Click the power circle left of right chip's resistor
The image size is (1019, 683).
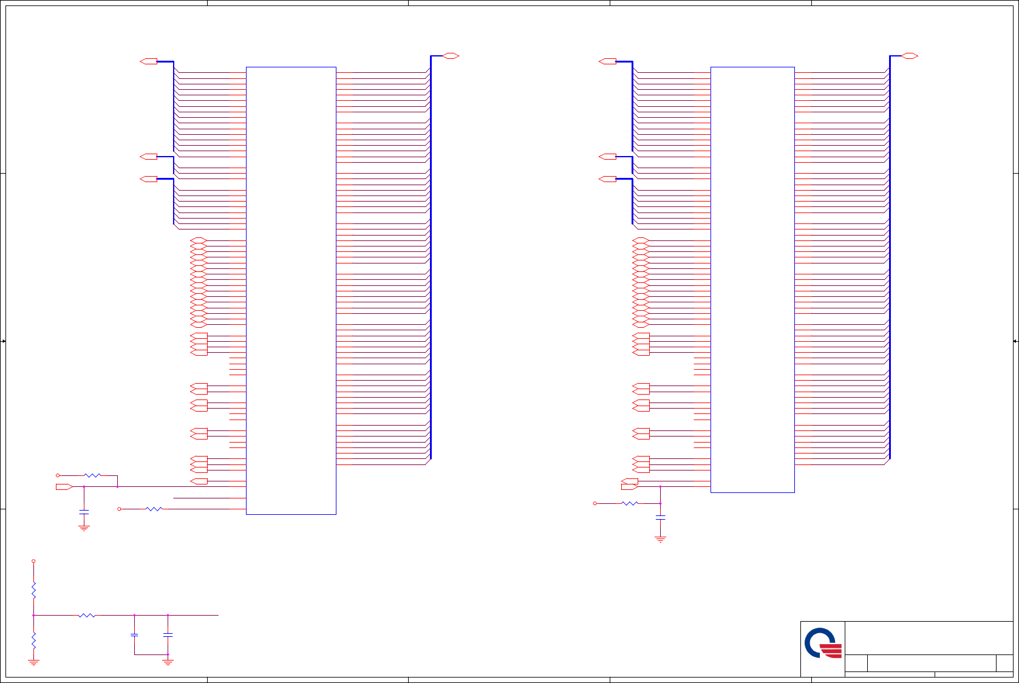point(595,503)
